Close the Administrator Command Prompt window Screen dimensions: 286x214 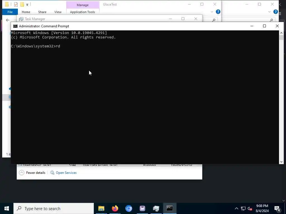click(277, 26)
